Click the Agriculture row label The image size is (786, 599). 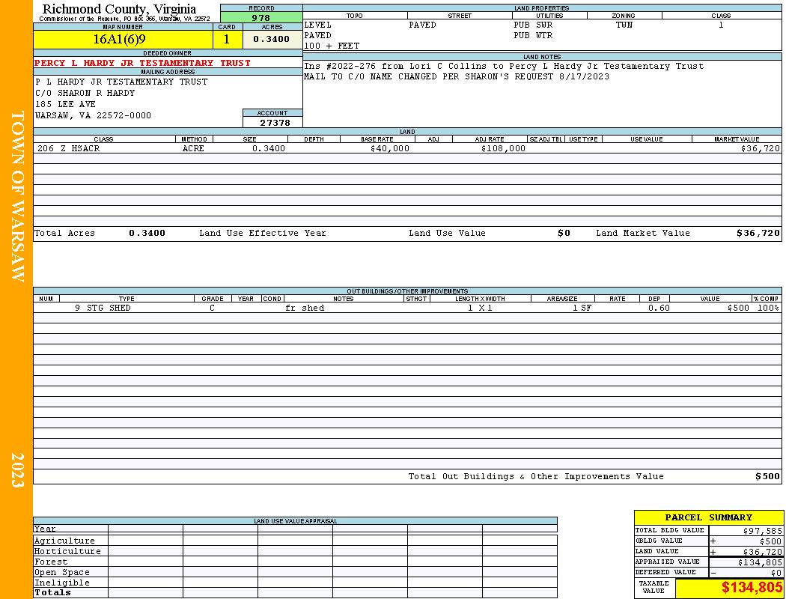click(64, 541)
